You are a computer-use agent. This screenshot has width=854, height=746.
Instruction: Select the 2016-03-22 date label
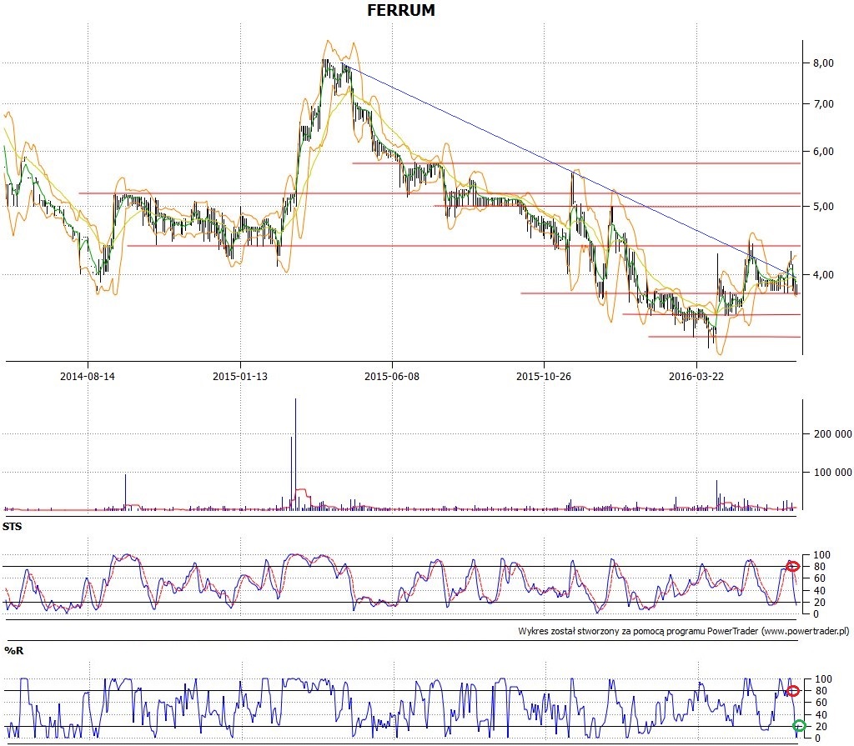(x=696, y=376)
